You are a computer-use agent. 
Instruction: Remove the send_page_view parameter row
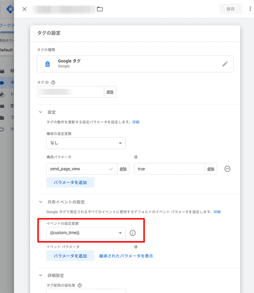click(227, 169)
